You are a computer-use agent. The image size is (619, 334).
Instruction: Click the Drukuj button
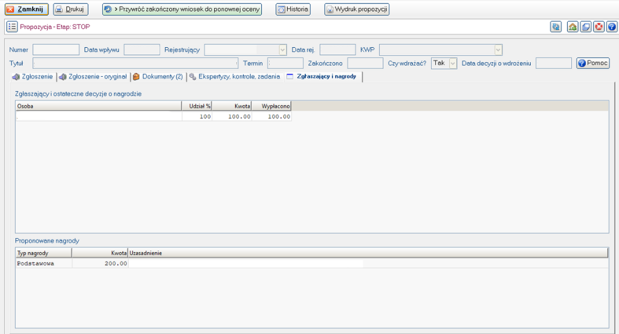(x=71, y=10)
